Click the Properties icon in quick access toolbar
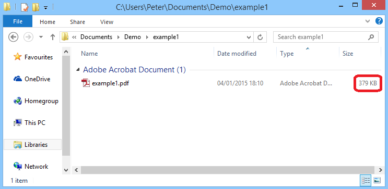This screenshot has width=388, height=189. coord(25,7)
